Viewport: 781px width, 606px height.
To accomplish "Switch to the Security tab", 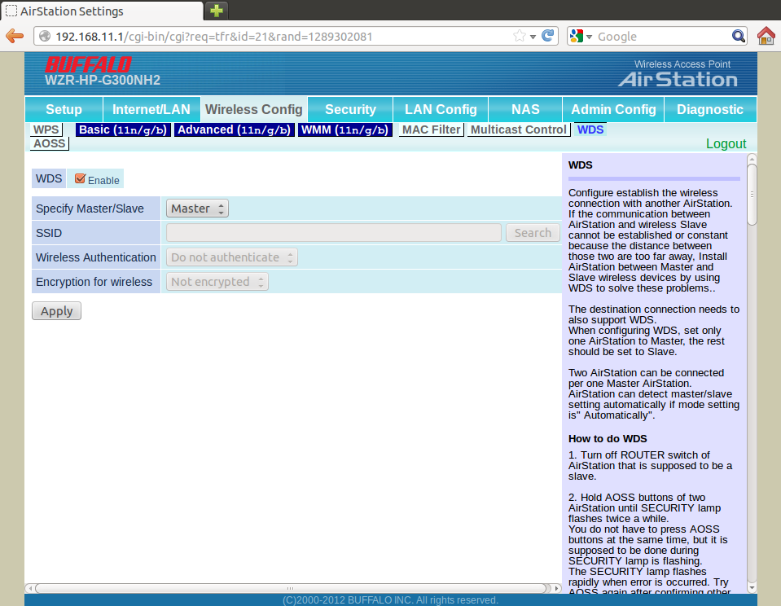I will (350, 109).
